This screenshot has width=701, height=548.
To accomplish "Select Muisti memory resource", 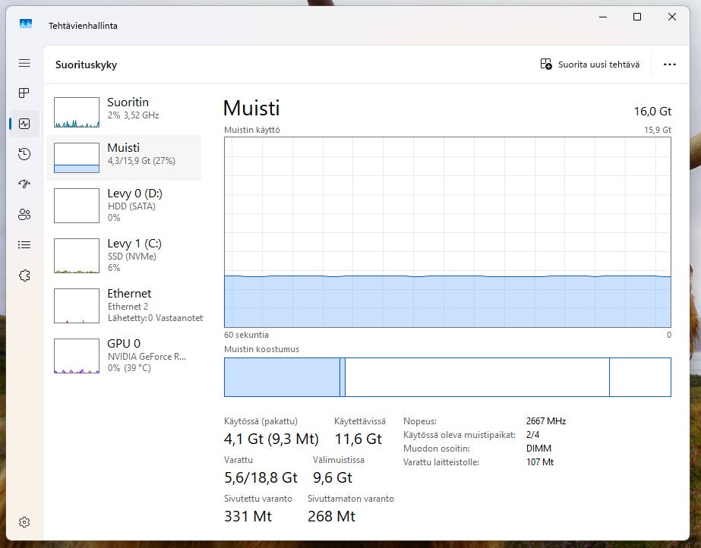I will click(124, 158).
